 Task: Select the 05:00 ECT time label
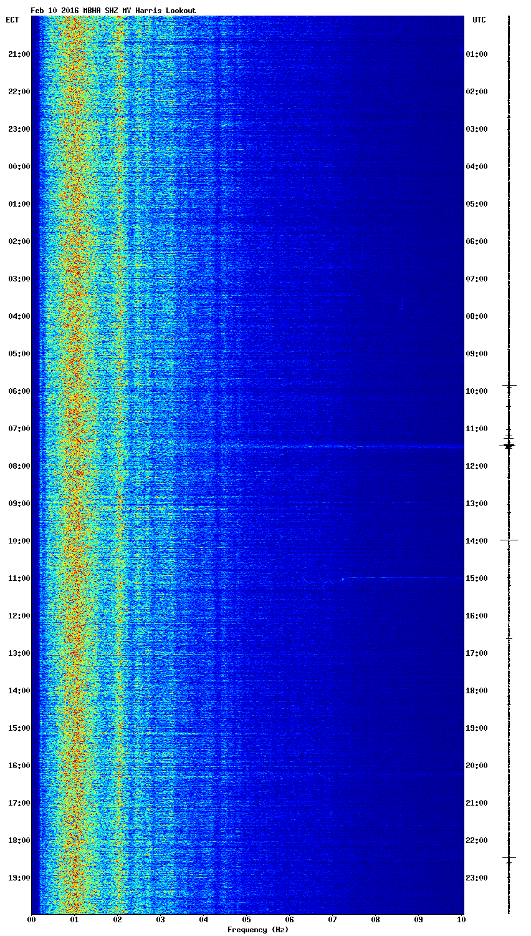pyautogui.click(x=19, y=354)
